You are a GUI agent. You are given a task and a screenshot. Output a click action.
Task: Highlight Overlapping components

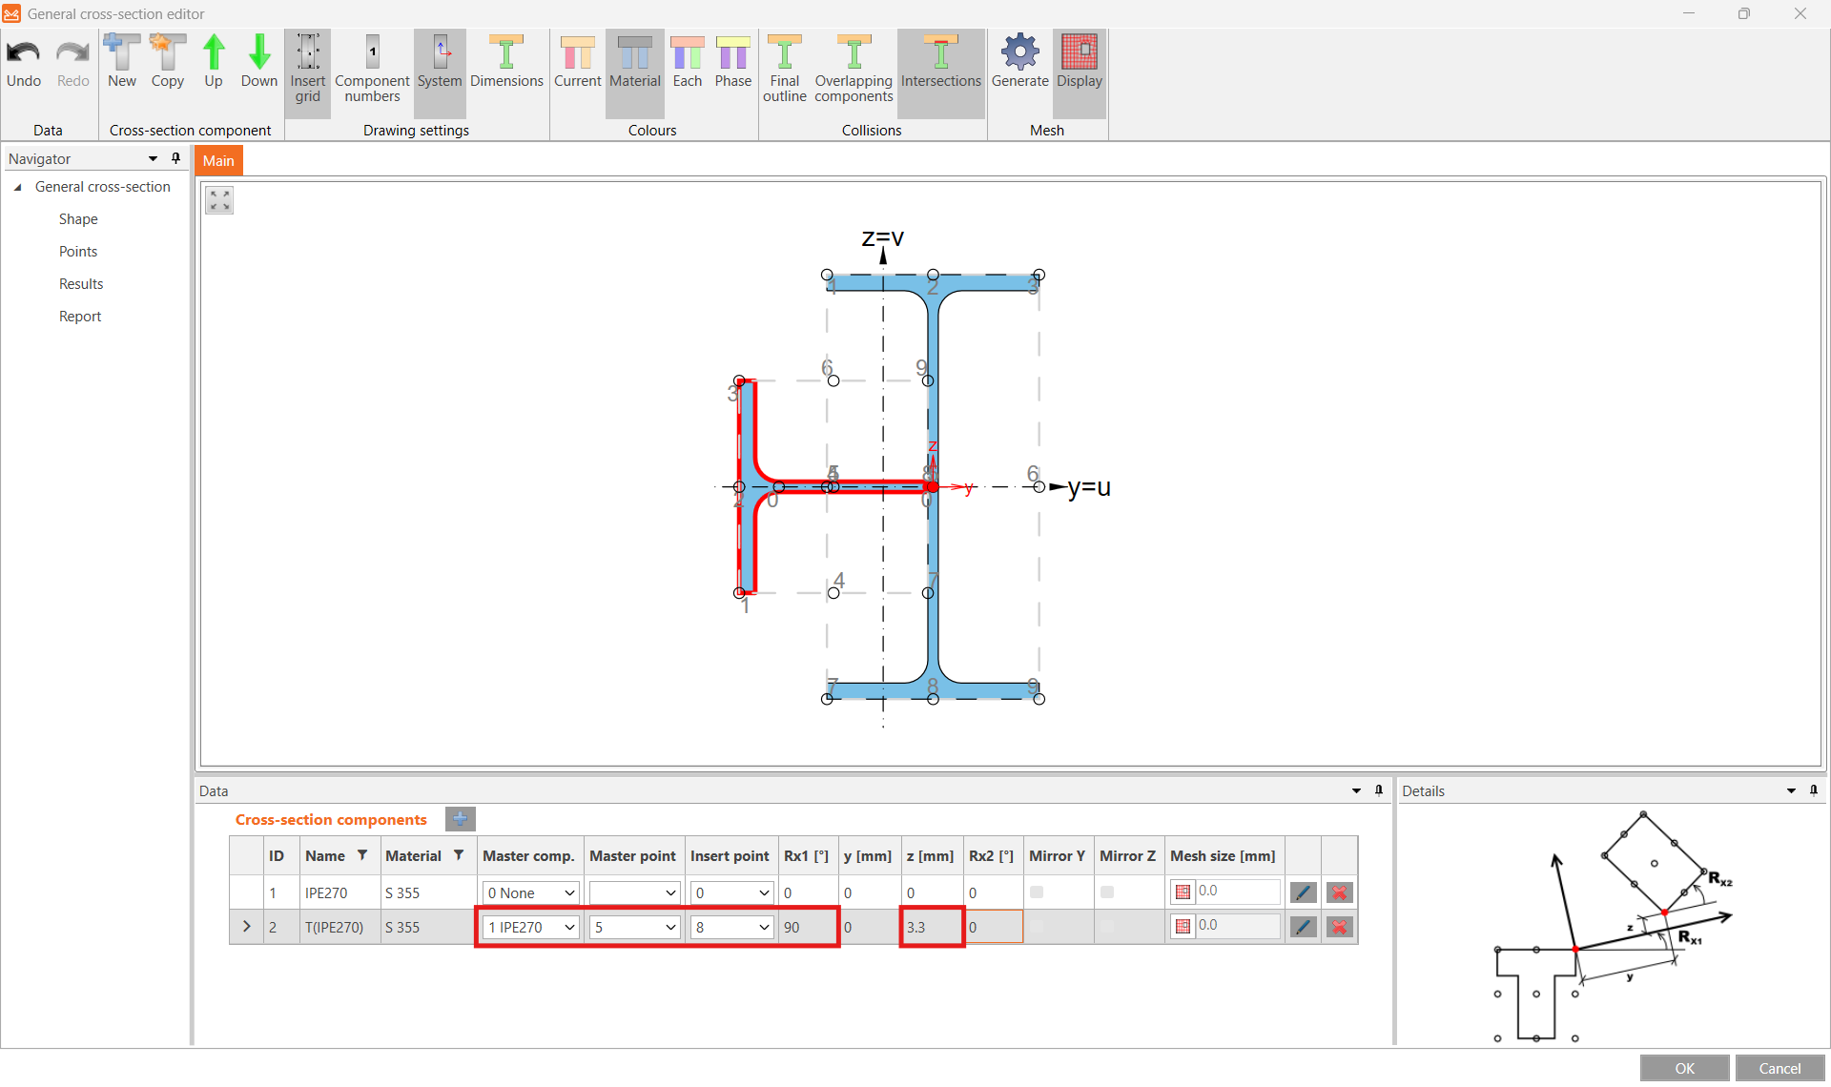(x=853, y=71)
